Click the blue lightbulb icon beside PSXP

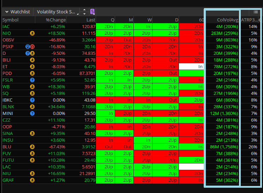point(28,47)
